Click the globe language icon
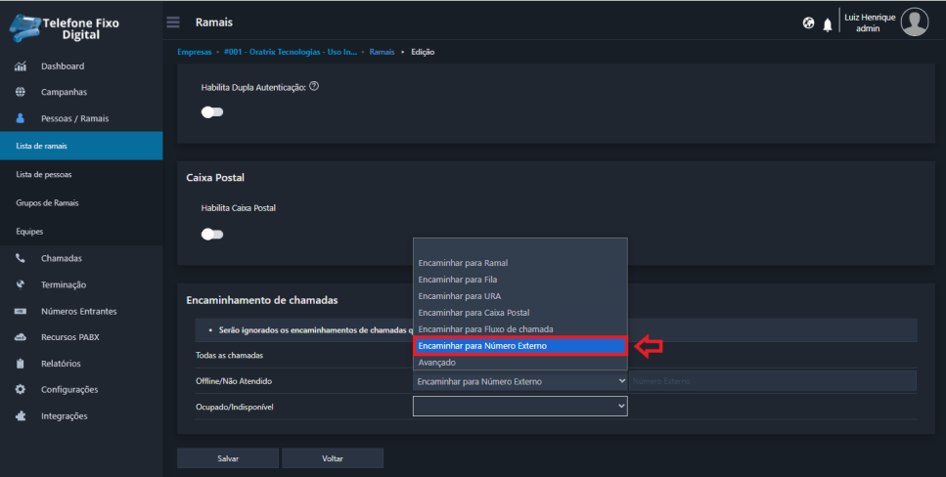This screenshot has width=946, height=477. (809, 23)
